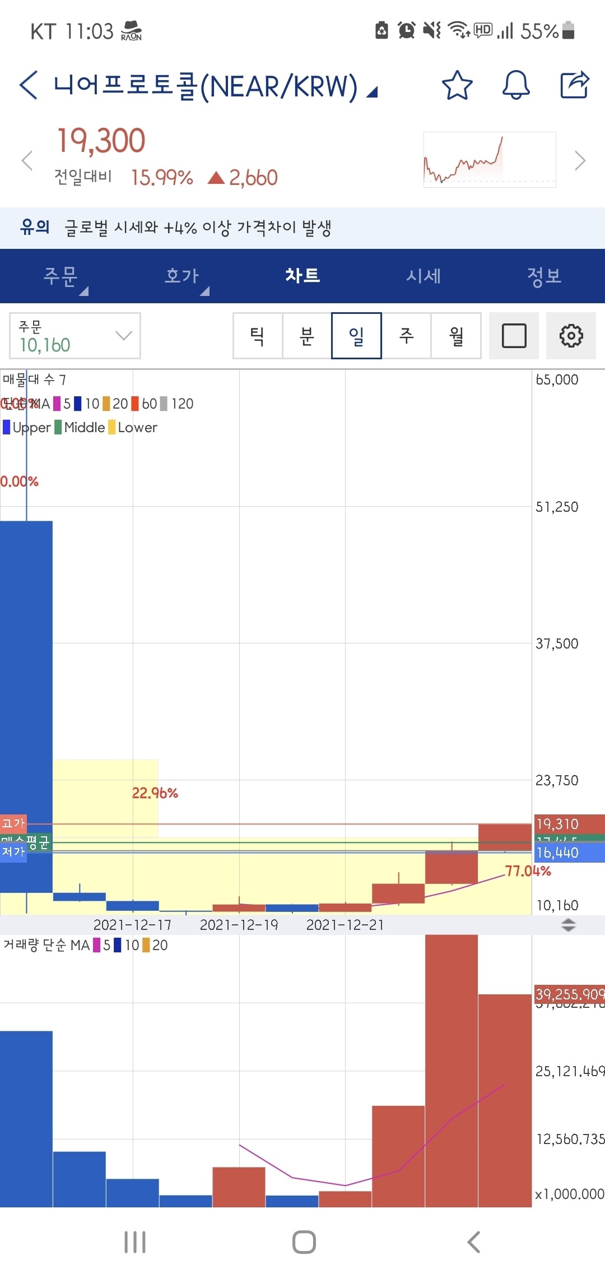Select the monthly (월) chart button
This screenshot has height=1278, width=605.
pyautogui.click(x=456, y=336)
